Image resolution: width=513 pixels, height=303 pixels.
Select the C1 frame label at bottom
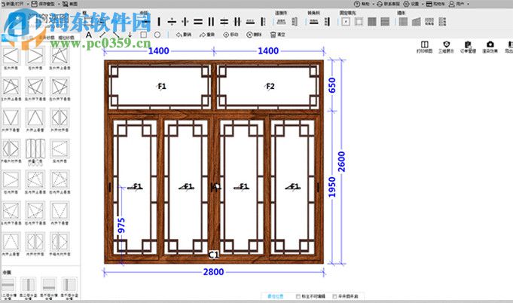(x=214, y=254)
